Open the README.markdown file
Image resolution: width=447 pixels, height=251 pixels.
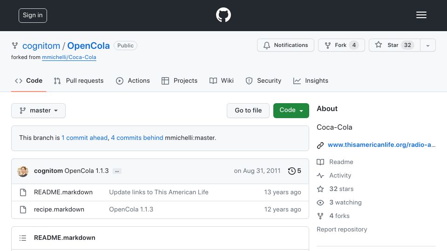click(x=63, y=192)
